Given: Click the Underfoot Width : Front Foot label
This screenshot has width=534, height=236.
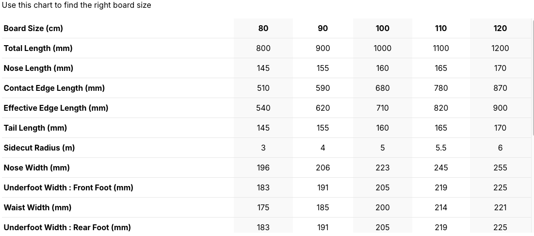Looking at the screenshot, I should pos(68,187).
